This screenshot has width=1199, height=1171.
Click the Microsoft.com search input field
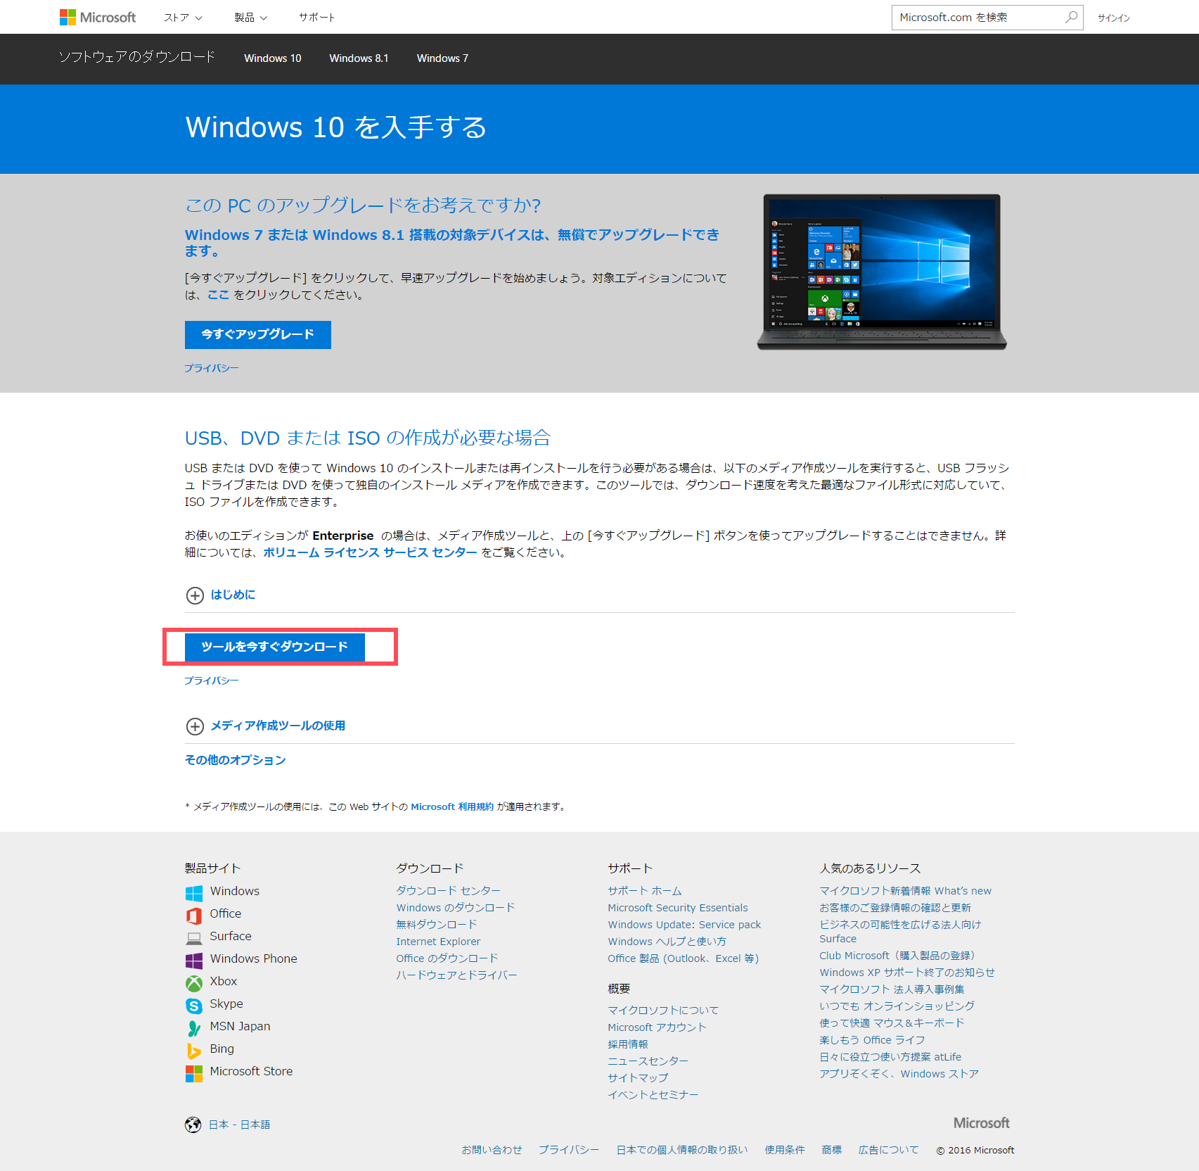coord(977,18)
